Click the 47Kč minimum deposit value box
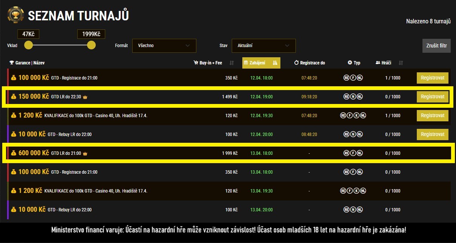Screen dimensions: 456x243 28,34
